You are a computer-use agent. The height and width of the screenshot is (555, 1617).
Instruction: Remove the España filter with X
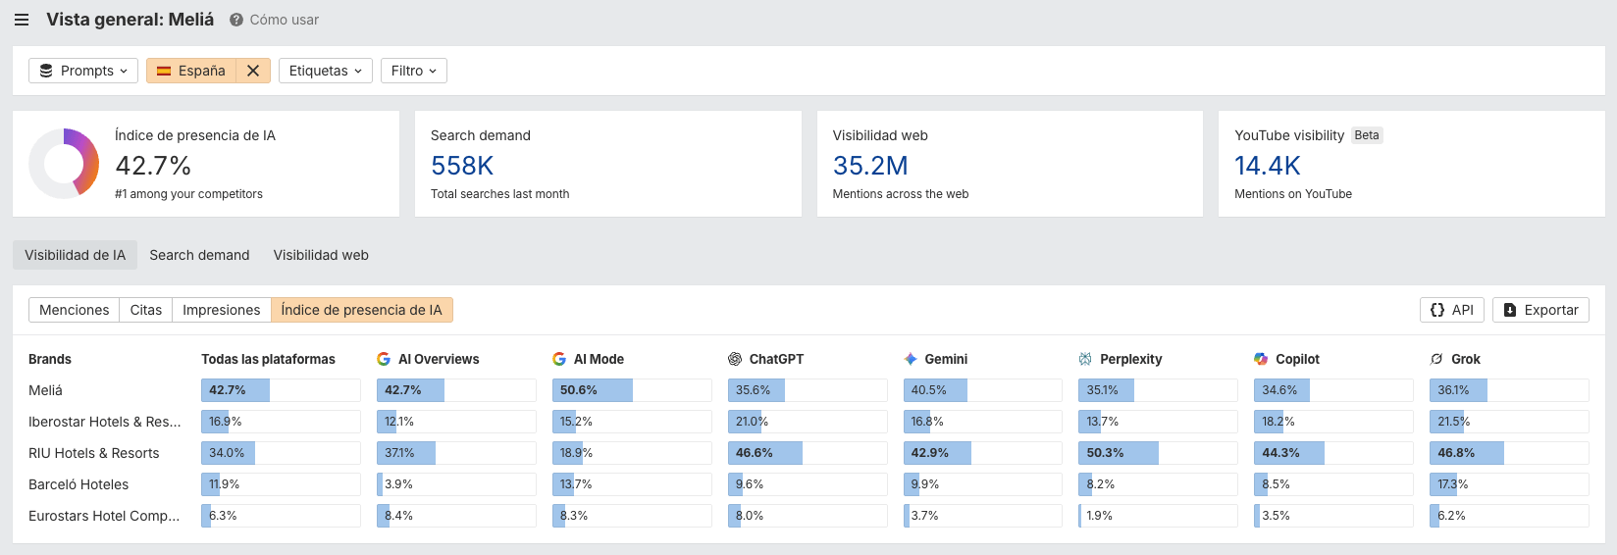click(x=253, y=71)
